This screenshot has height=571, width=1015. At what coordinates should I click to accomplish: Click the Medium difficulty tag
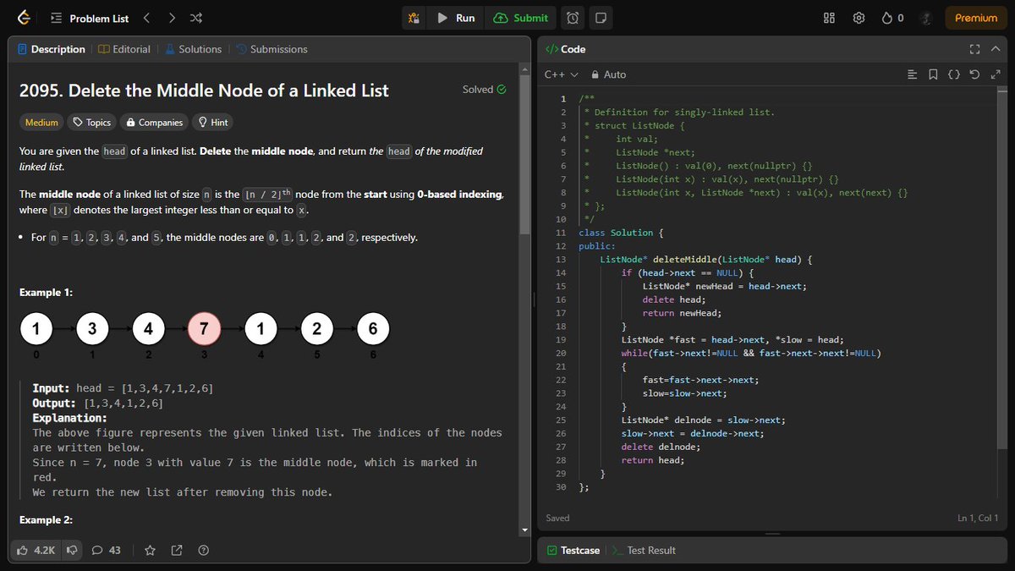click(41, 123)
